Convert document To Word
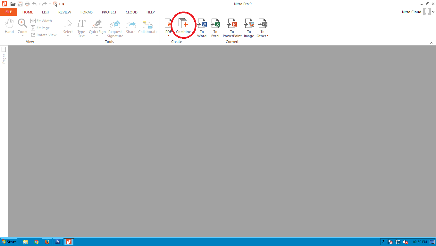Viewport: 436px width, 246px height. click(x=202, y=27)
